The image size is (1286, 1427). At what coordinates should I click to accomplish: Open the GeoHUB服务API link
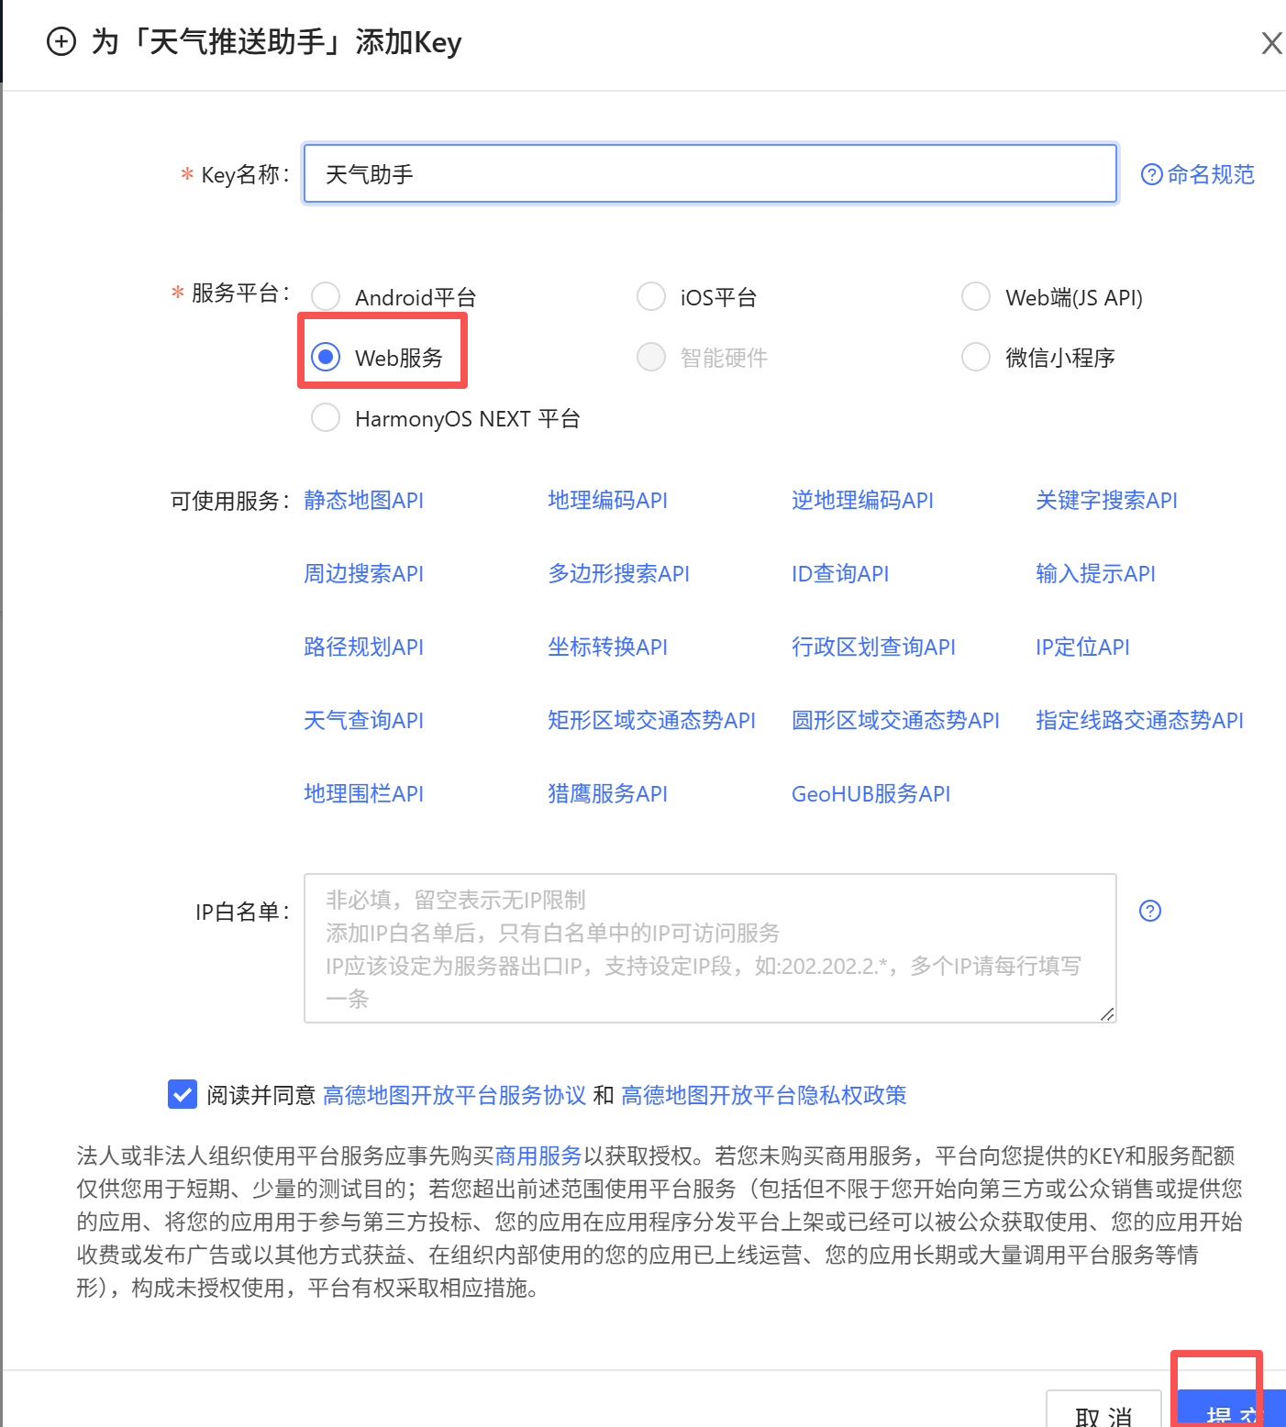coord(870,793)
